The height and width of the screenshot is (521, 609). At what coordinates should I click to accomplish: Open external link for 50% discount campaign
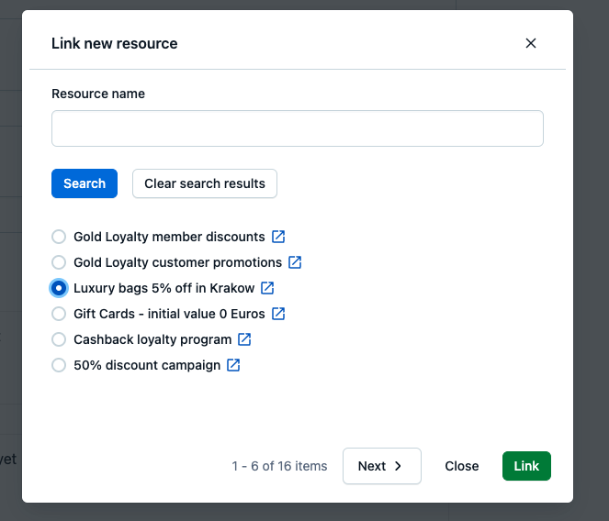[233, 365]
